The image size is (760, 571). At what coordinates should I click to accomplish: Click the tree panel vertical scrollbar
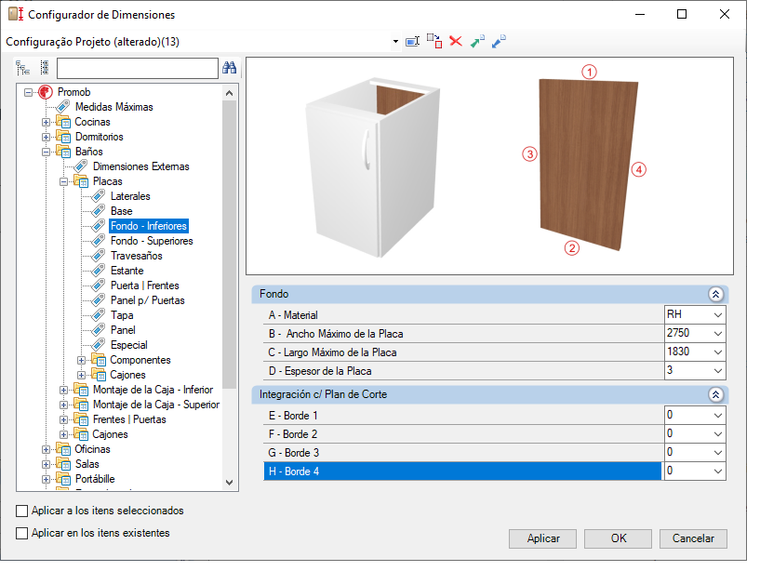(229, 286)
